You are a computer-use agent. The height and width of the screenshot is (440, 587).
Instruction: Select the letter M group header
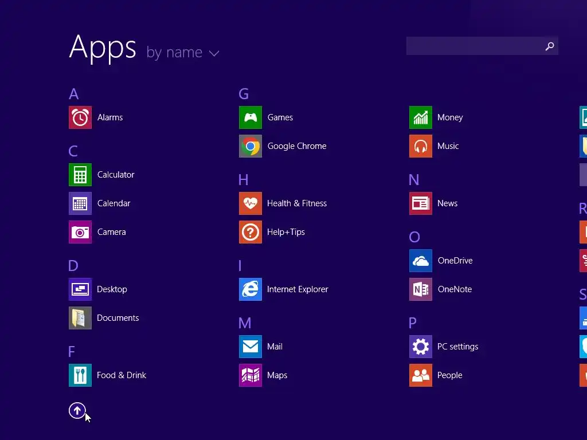pyautogui.click(x=245, y=323)
